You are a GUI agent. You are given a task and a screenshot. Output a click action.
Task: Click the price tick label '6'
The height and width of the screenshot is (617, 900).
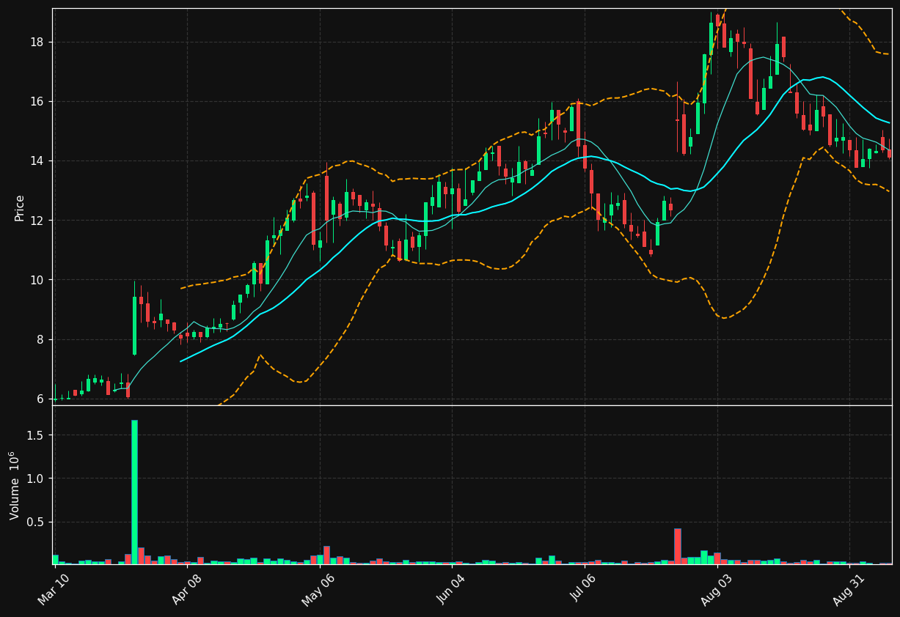[41, 399]
